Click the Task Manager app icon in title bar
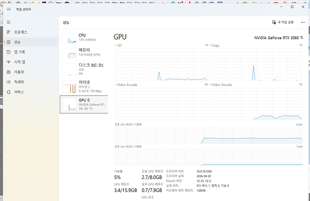Screen dimensions: 310x201 9,9
